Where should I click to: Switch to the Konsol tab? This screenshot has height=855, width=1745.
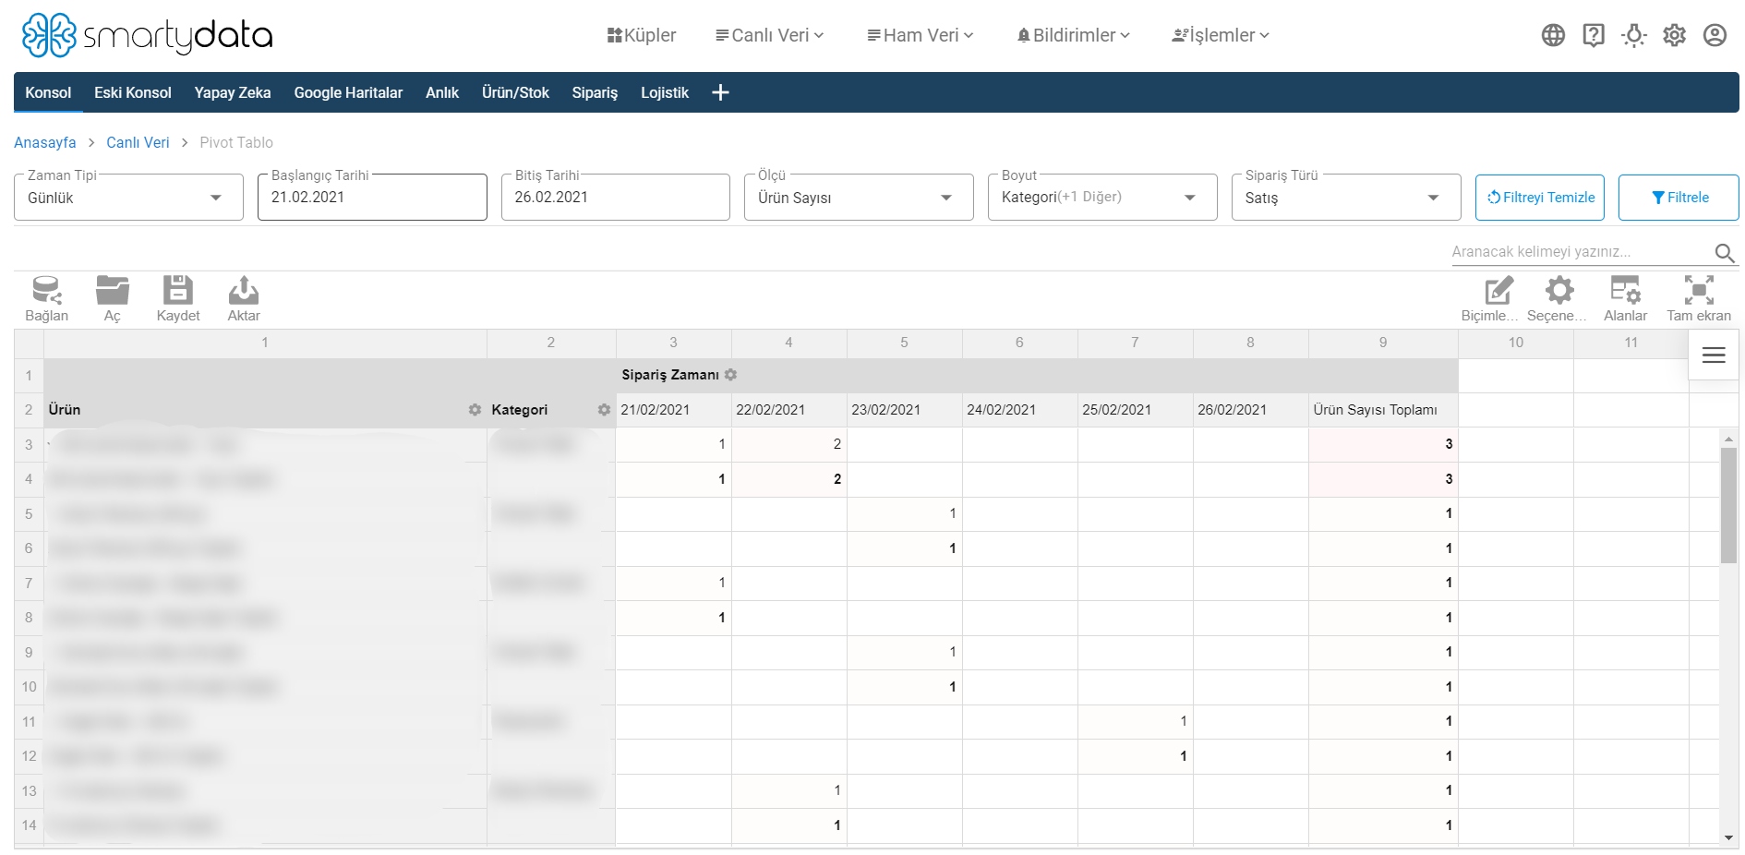(x=48, y=92)
